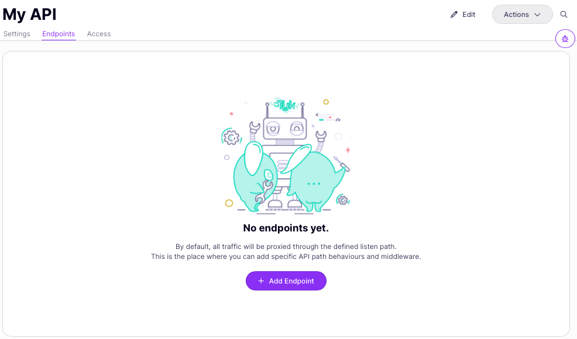The image size is (577, 339).
Task: Click the gear doodle in the illustration
Action: tap(231, 138)
